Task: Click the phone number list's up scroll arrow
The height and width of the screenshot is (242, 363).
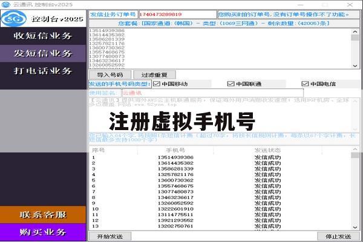Action: tap(355, 31)
